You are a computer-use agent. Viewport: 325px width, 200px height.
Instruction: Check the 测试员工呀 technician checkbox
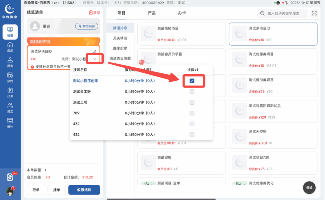click(192, 92)
